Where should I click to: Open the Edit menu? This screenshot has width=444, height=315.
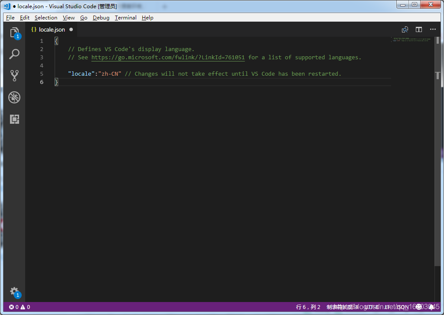[25, 17]
